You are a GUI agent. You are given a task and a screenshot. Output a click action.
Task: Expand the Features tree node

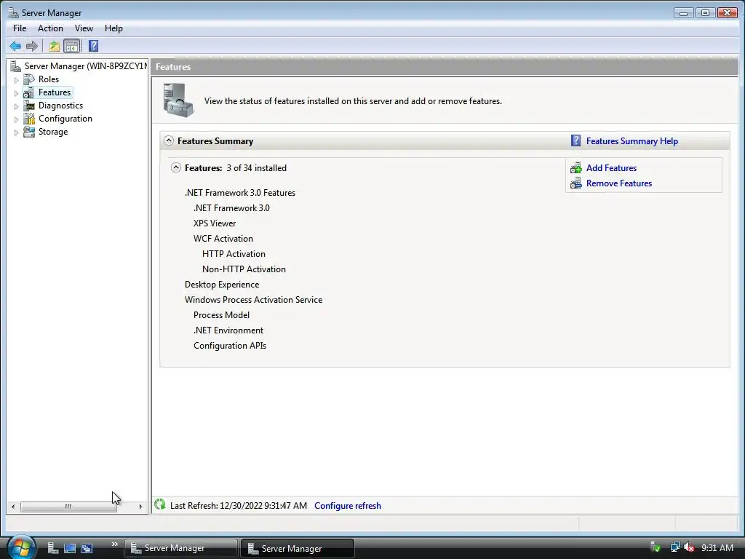16,93
